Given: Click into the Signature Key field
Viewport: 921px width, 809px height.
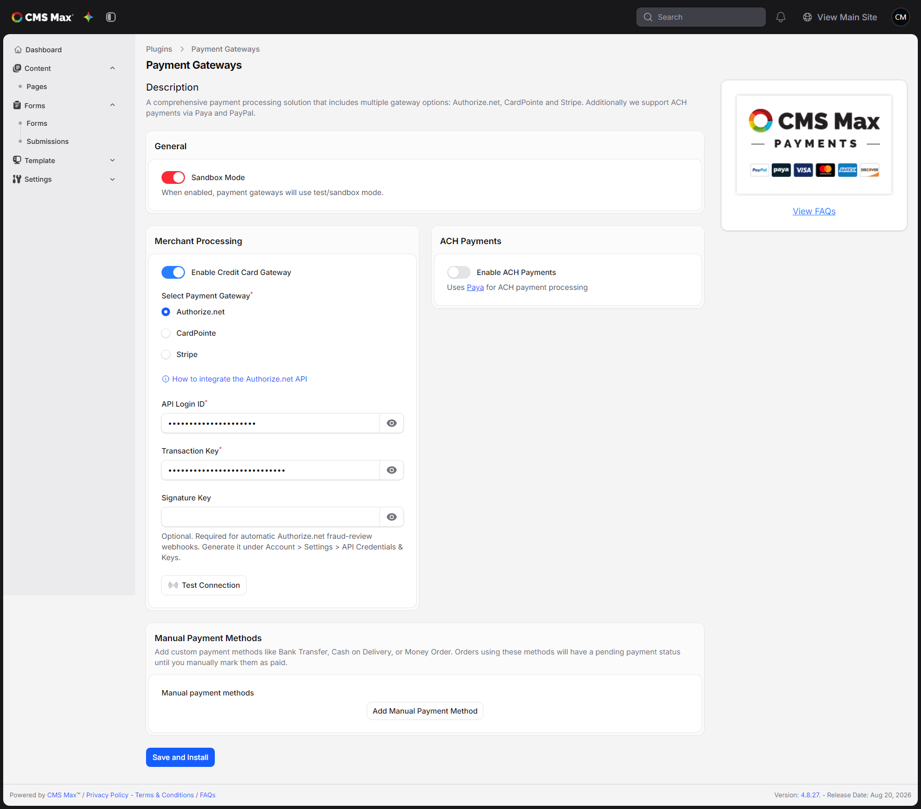Looking at the screenshot, I should (271, 517).
